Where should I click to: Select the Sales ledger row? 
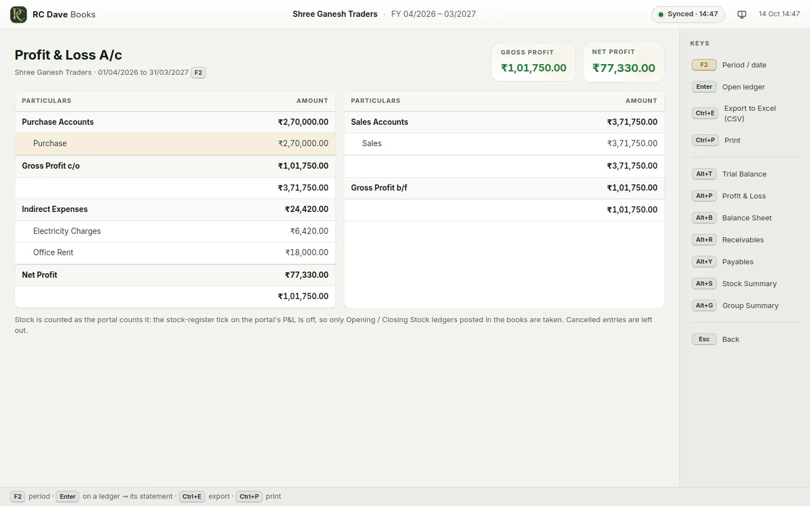pos(504,144)
